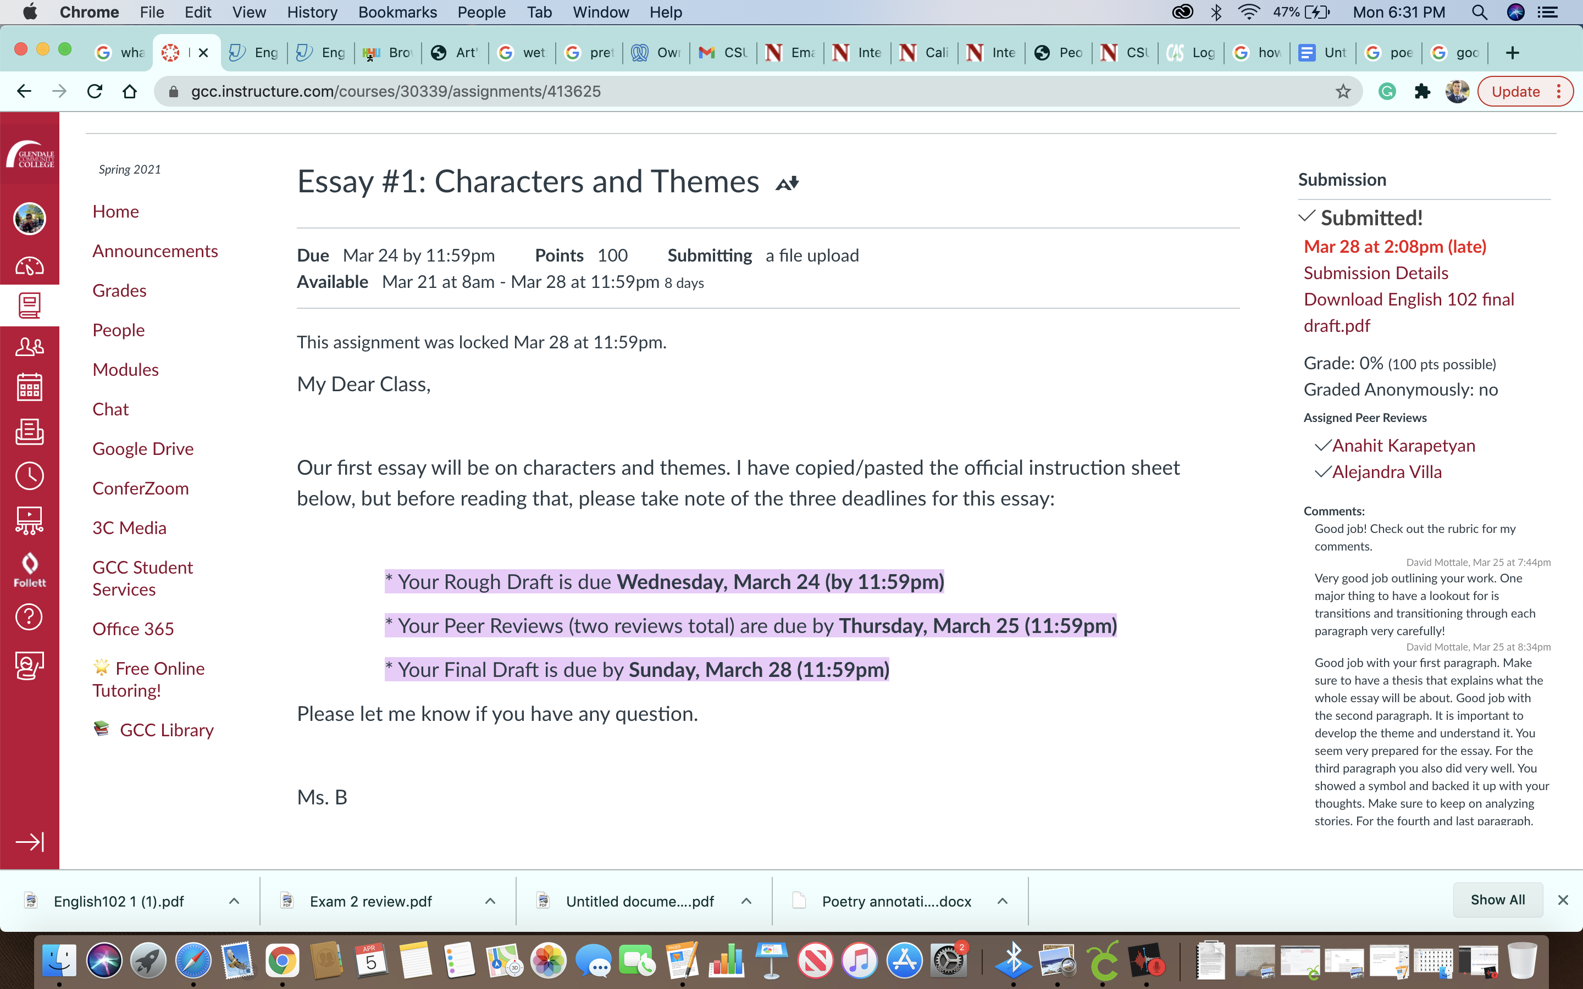Bookmark page with star icon
This screenshot has width=1583, height=989.
(x=1343, y=92)
